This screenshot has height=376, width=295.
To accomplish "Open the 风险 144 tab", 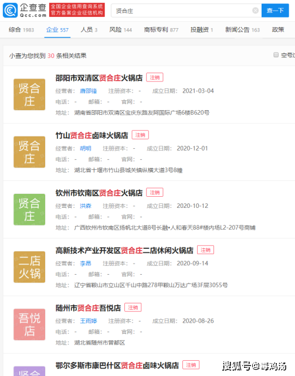I will (x=121, y=30).
